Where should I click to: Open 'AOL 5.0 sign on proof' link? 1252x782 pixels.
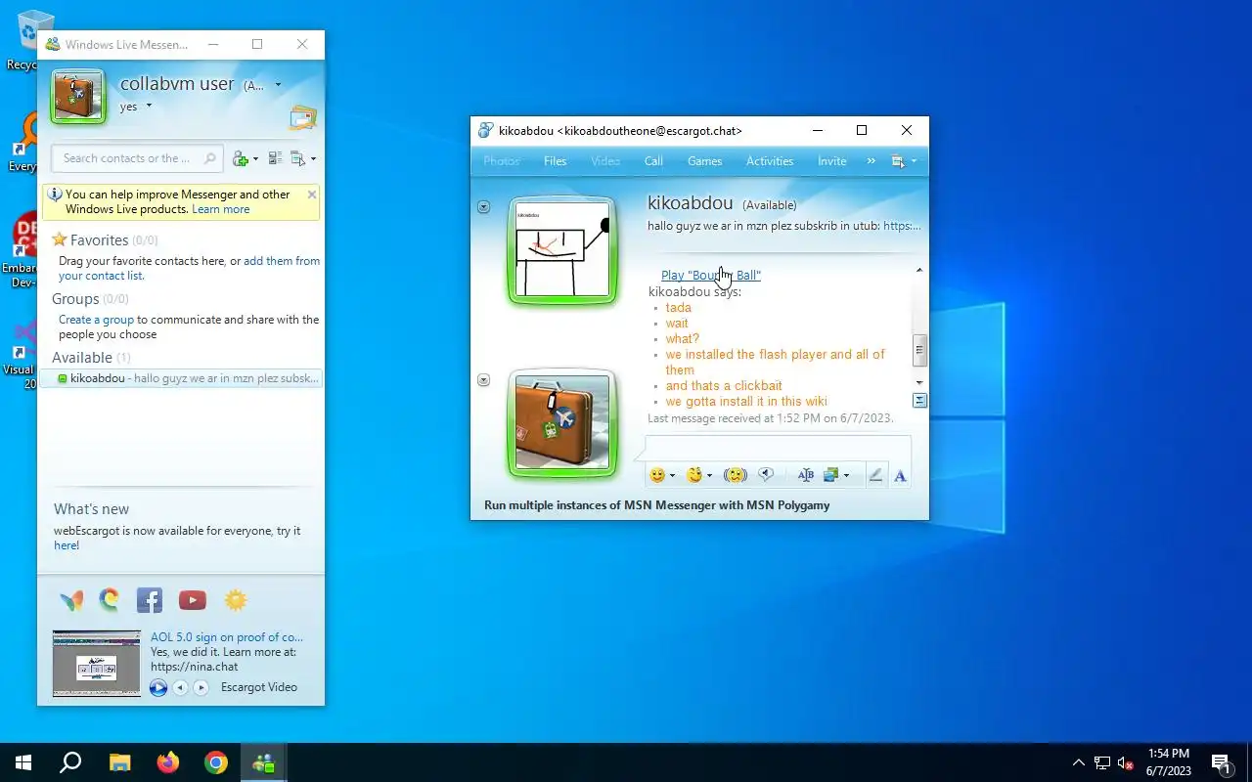pyautogui.click(x=227, y=637)
